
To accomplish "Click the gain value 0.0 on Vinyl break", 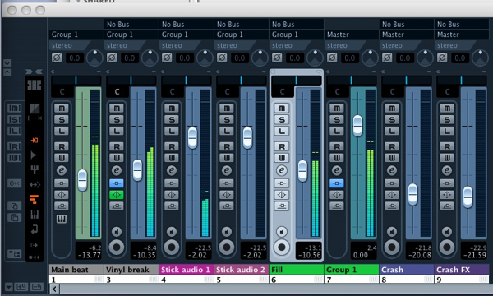I will click(130, 58).
